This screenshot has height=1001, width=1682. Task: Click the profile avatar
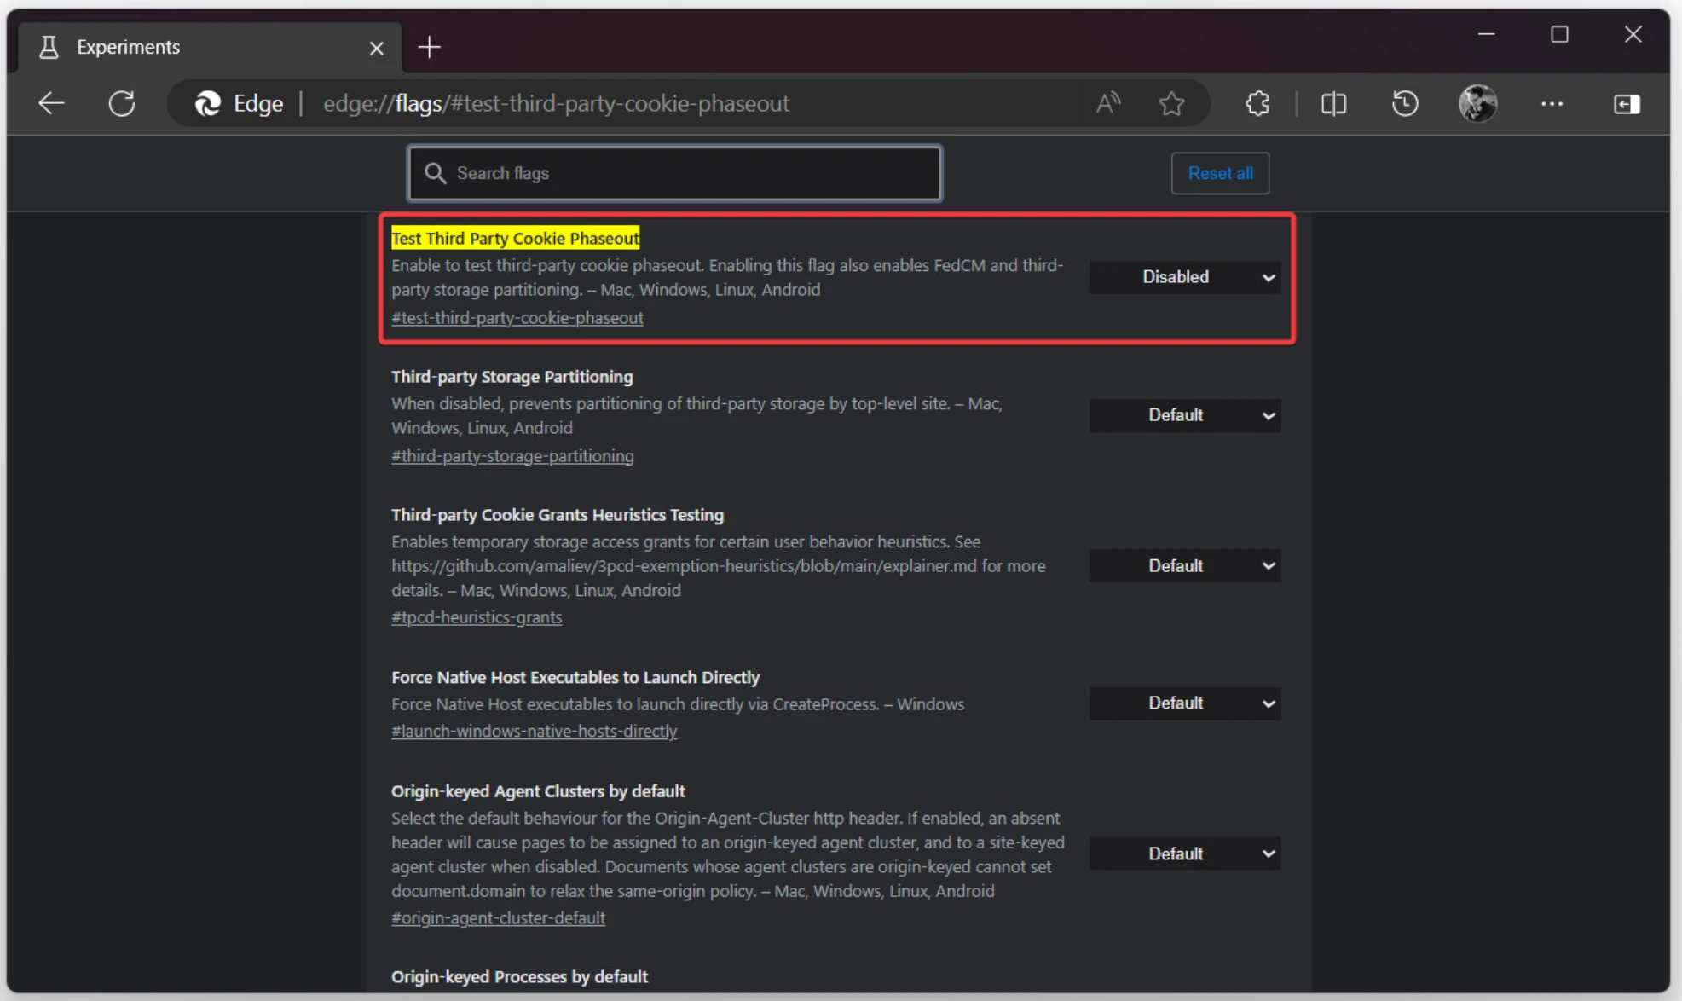pyautogui.click(x=1478, y=103)
